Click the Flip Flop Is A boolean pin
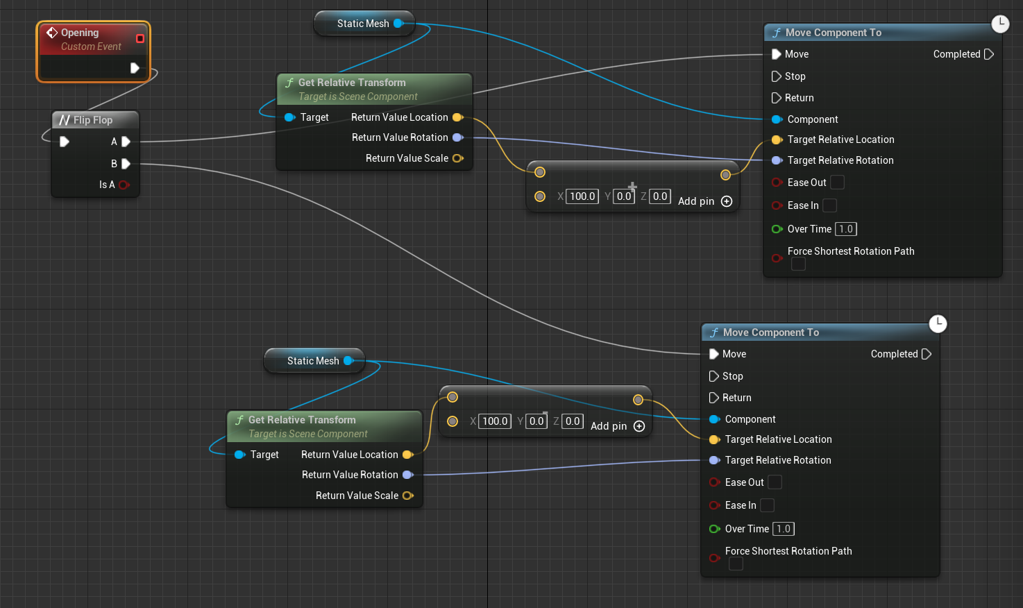Image resolution: width=1023 pixels, height=608 pixels. (x=124, y=185)
